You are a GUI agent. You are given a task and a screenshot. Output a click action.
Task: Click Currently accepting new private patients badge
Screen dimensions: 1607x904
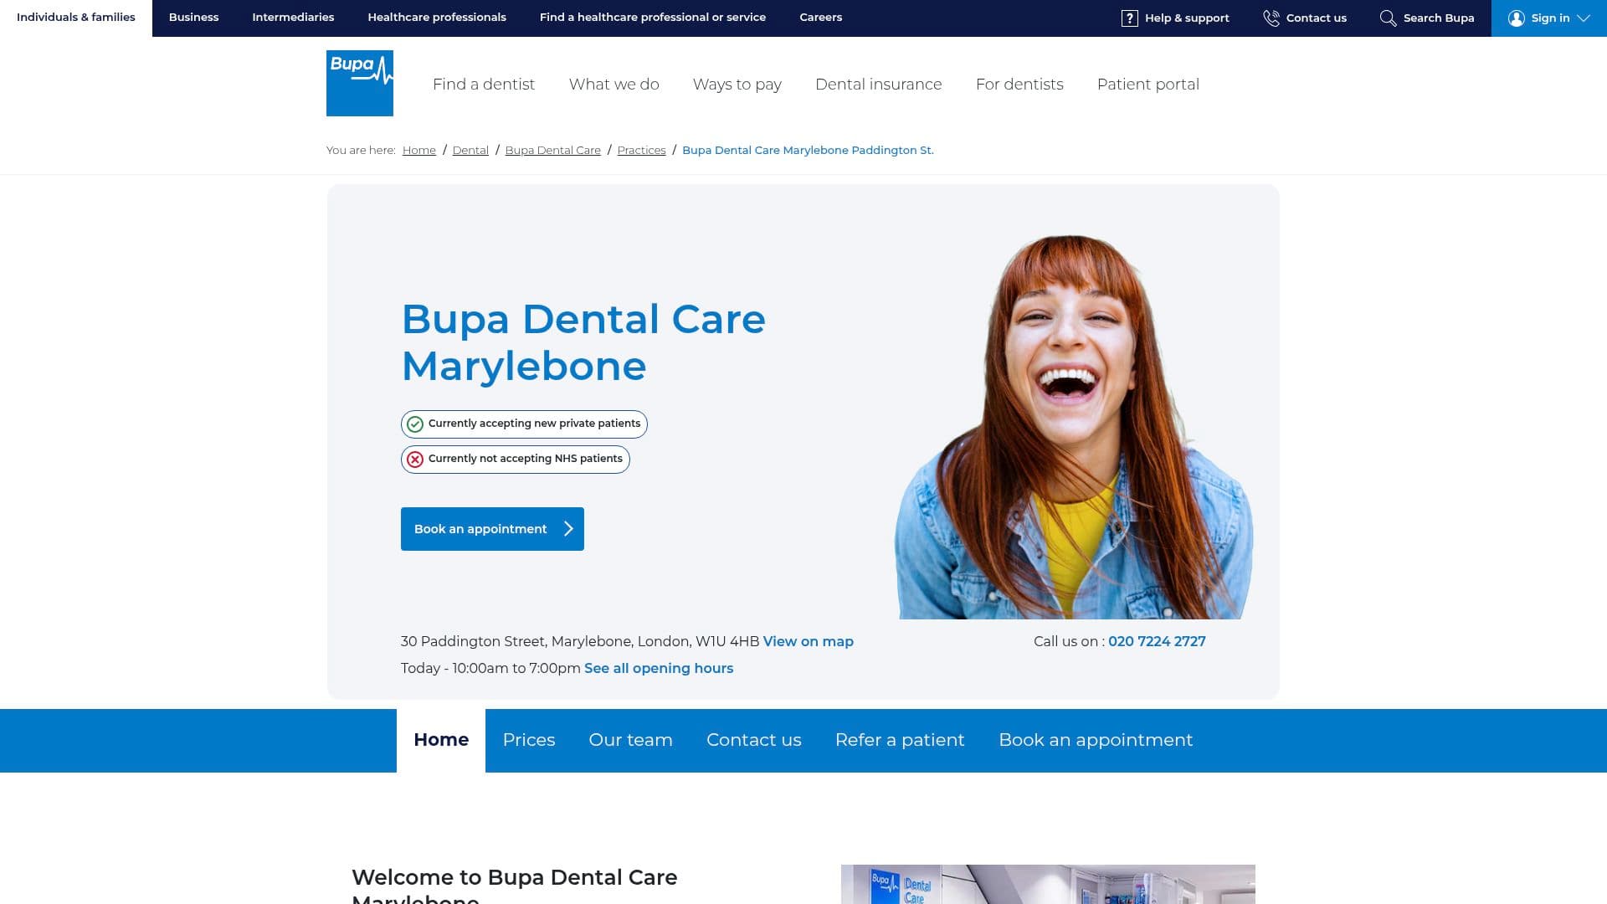click(524, 424)
